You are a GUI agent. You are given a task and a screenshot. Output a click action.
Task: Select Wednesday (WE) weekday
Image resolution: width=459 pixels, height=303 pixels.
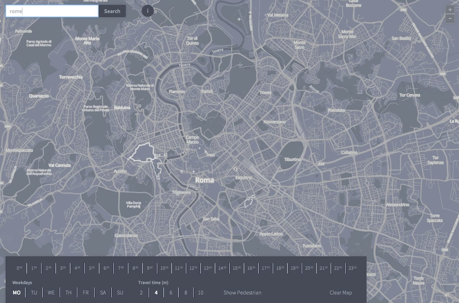(x=51, y=293)
